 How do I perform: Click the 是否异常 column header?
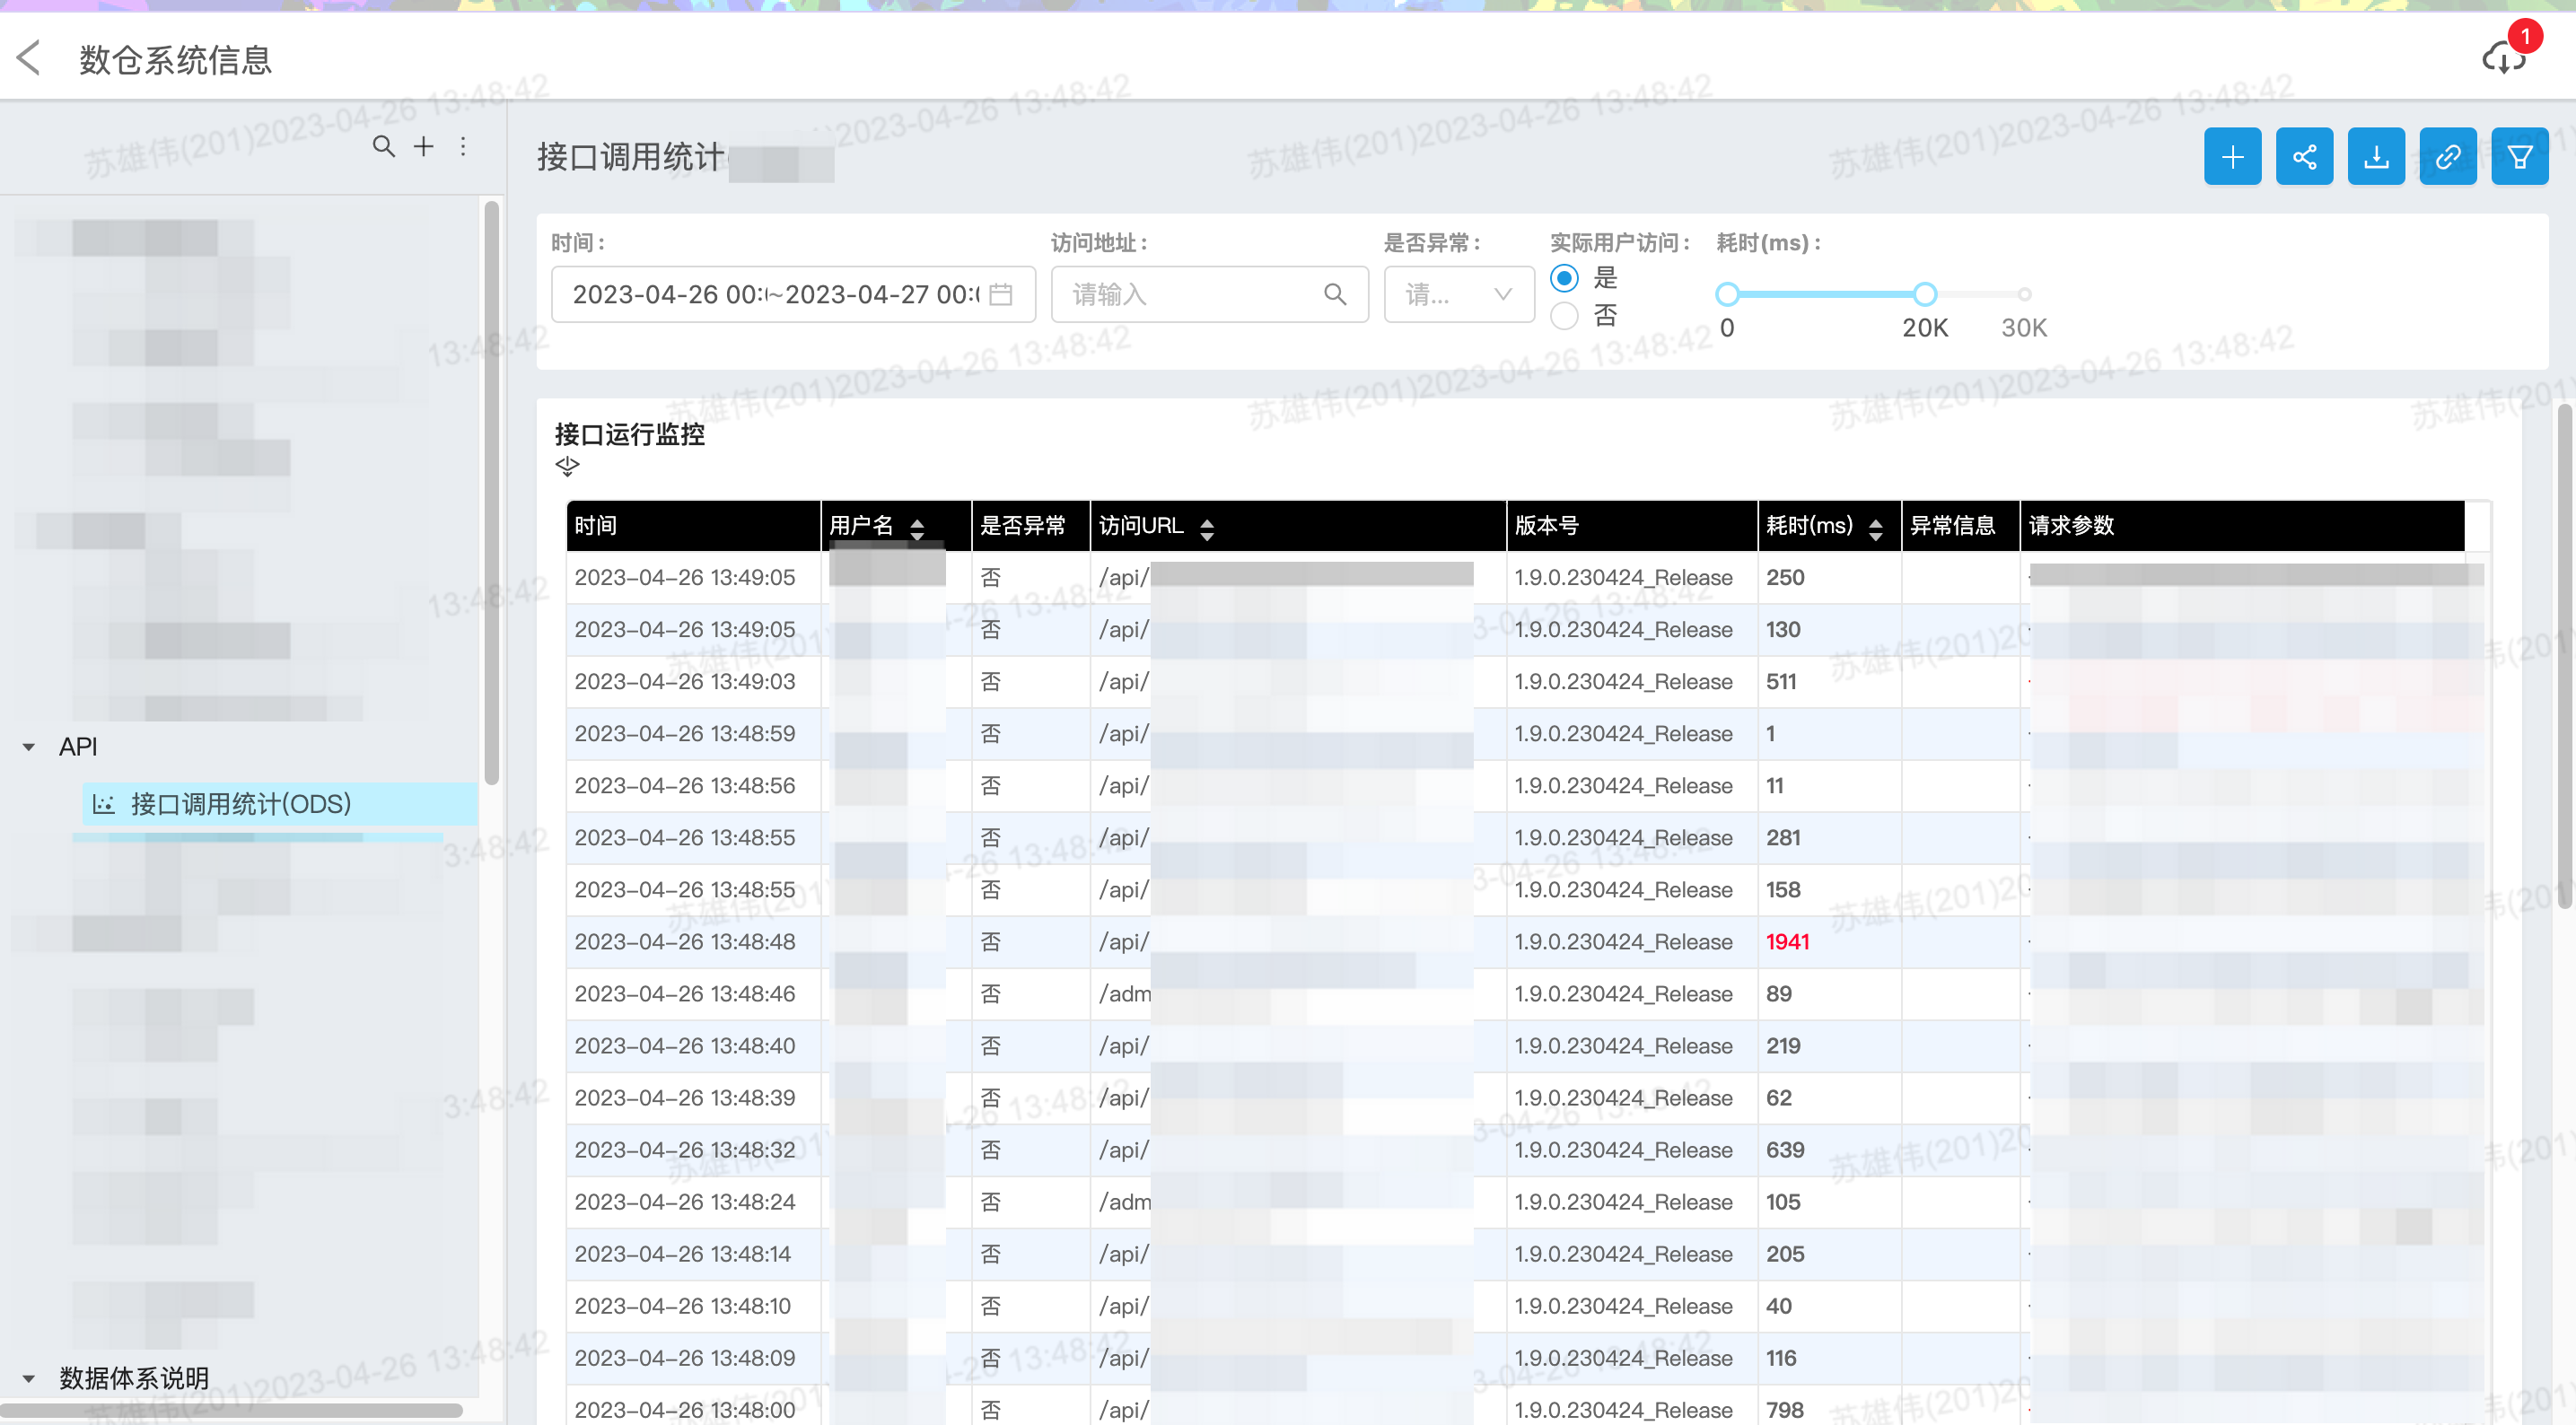click(x=1031, y=526)
